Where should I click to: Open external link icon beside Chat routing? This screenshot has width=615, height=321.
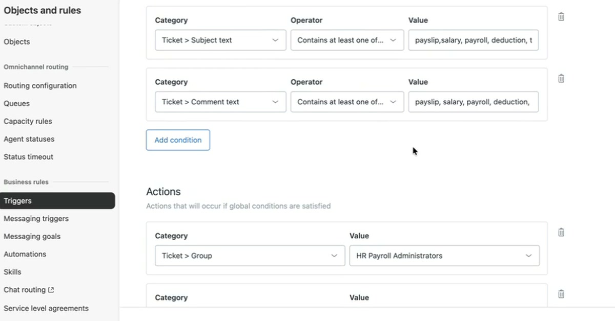coord(51,290)
